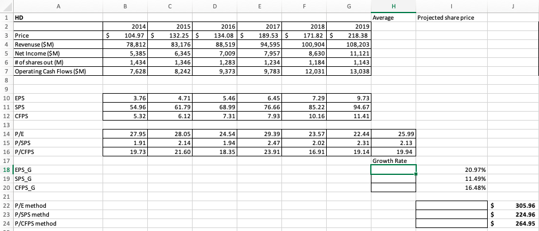Click the Projected share price header
The width and height of the screenshot is (539, 231).
(451, 17)
